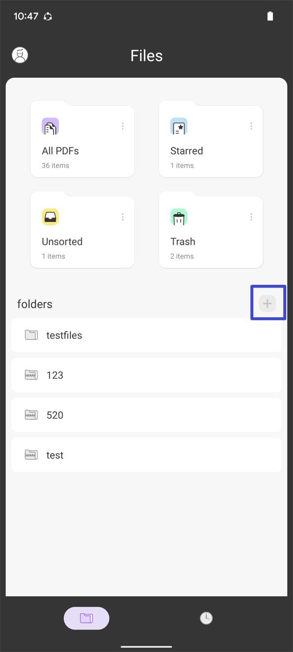Open the testfiles folder entry
Screen dimensions: 293x652
146,335
